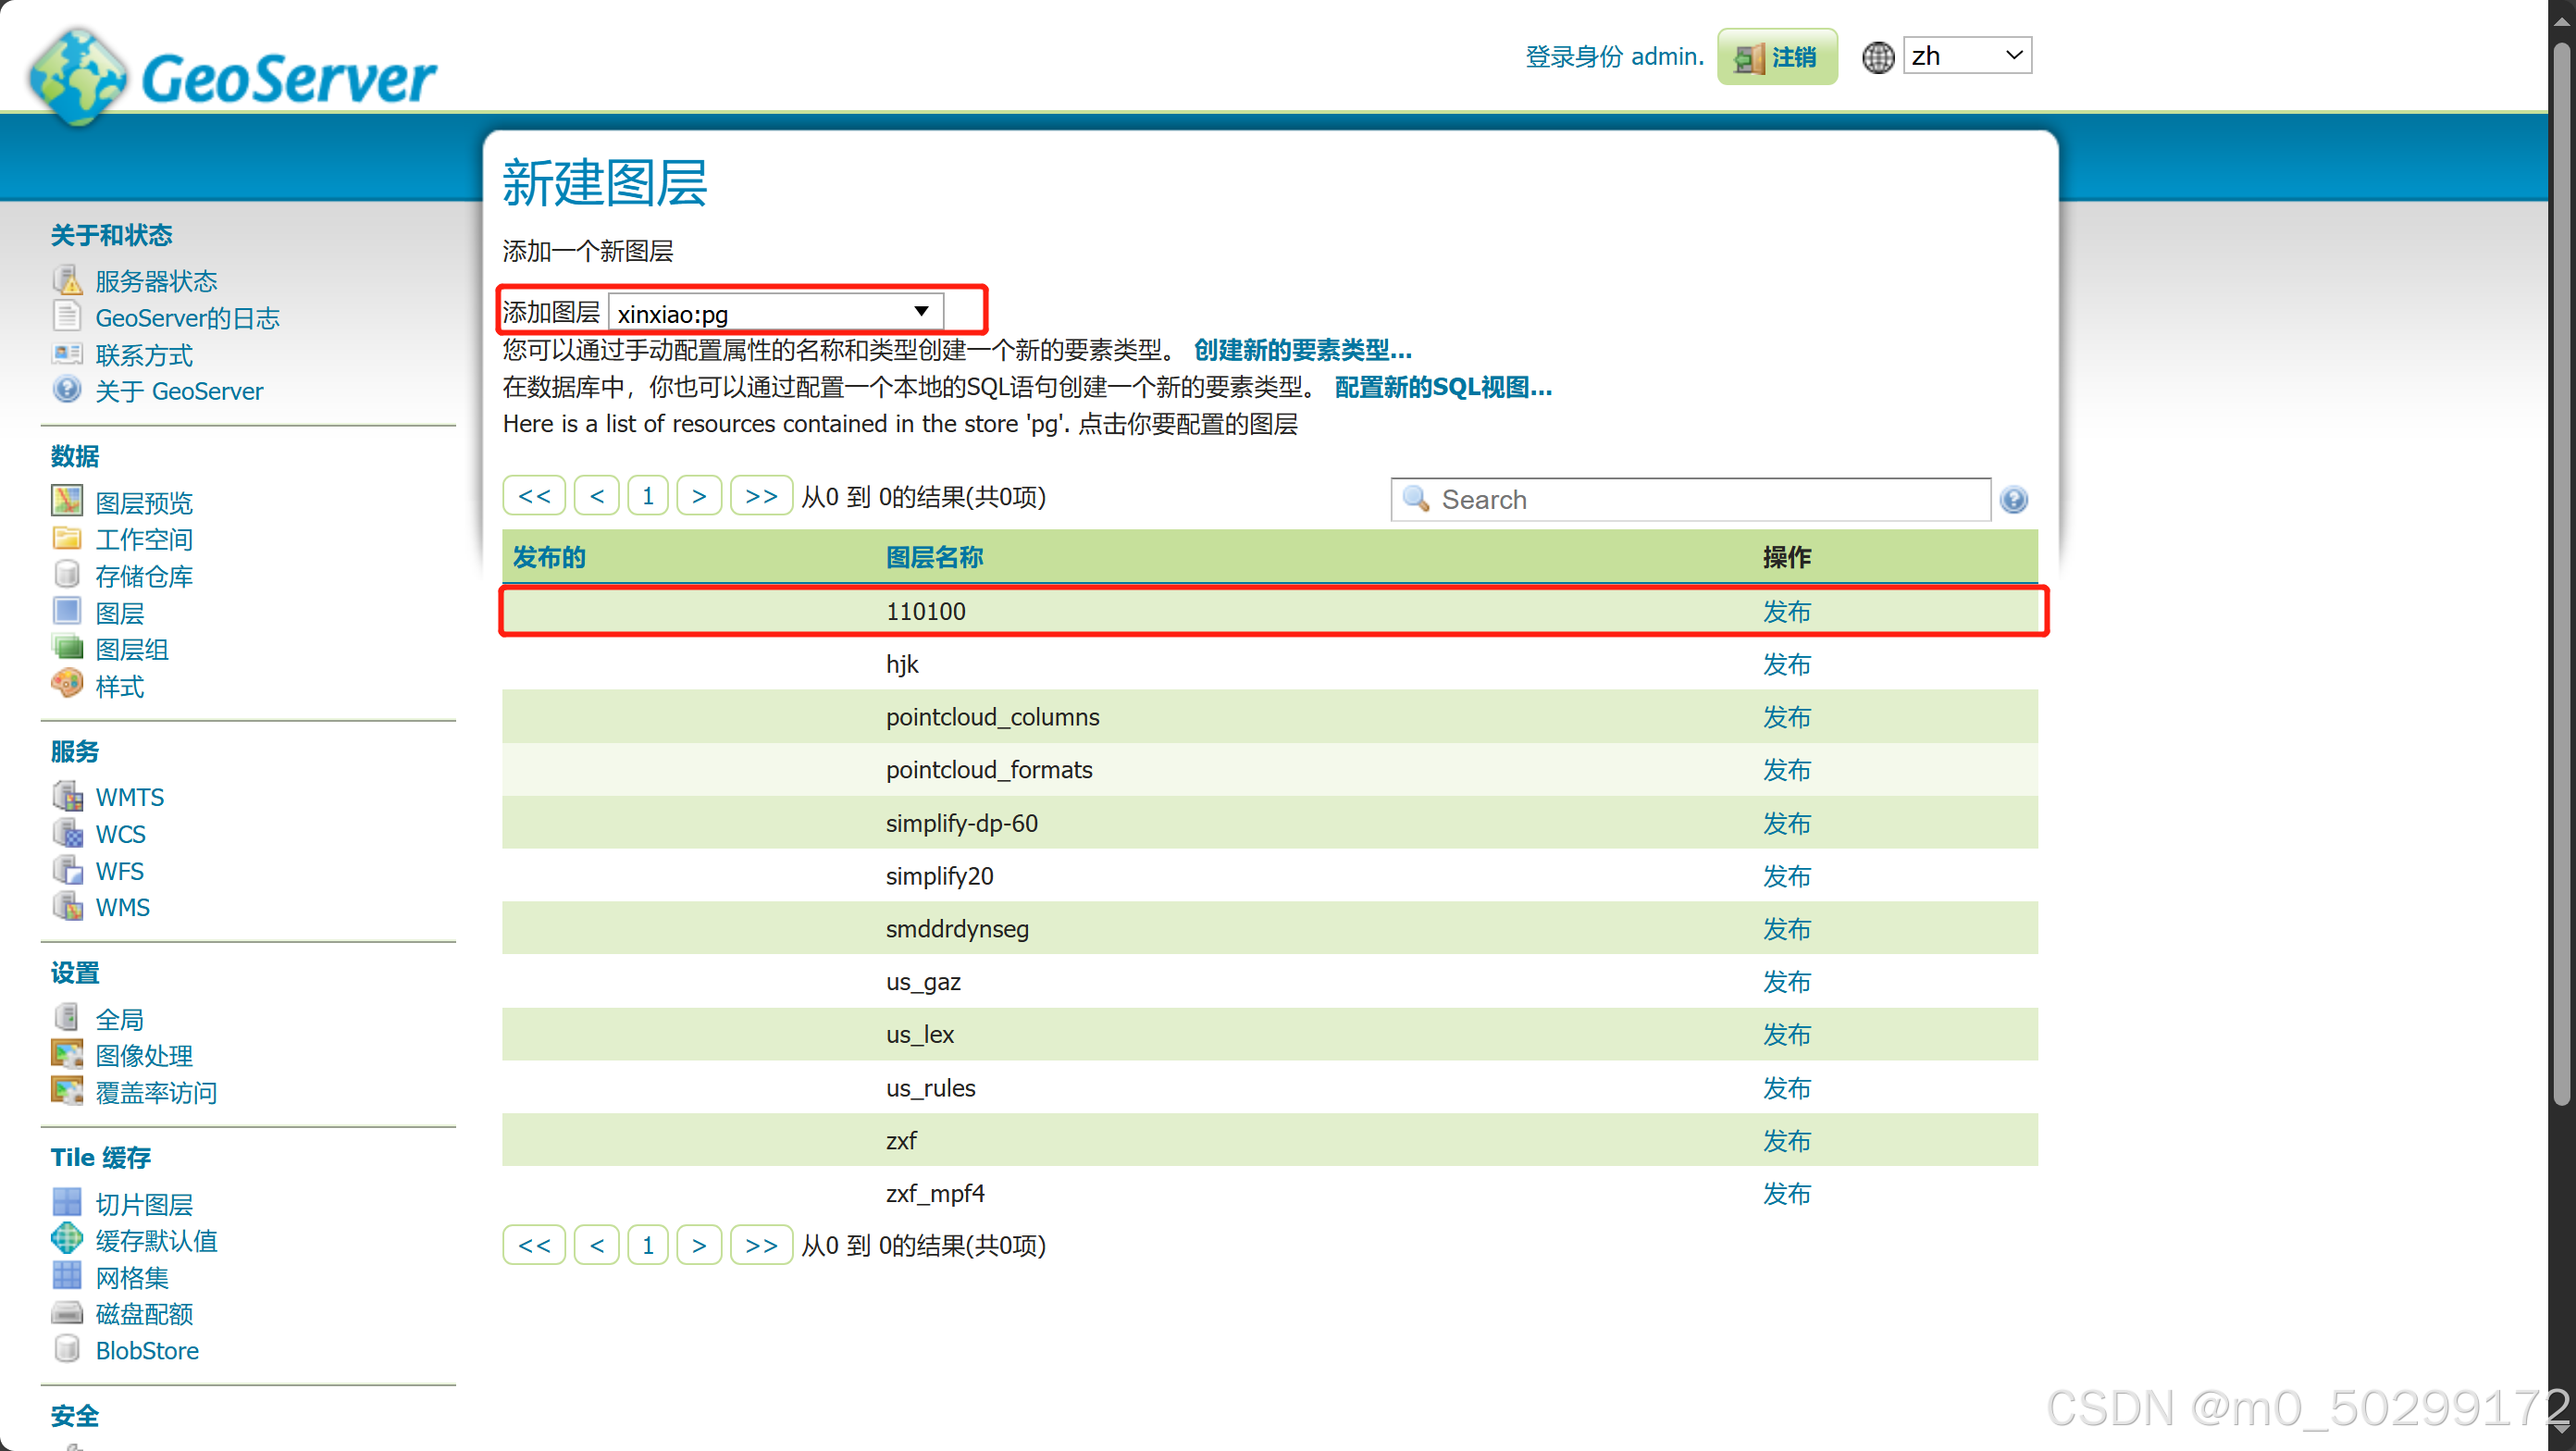This screenshot has width=2576, height=1451.
Task: Click the caching defaults (缓存默认值) globe icon
Action: click(x=67, y=1239)
